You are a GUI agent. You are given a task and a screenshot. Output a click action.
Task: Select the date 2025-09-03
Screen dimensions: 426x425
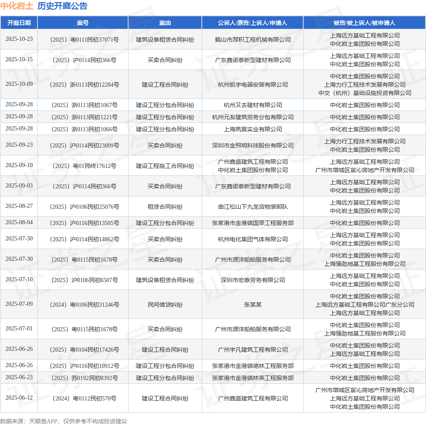click(19, 185)
